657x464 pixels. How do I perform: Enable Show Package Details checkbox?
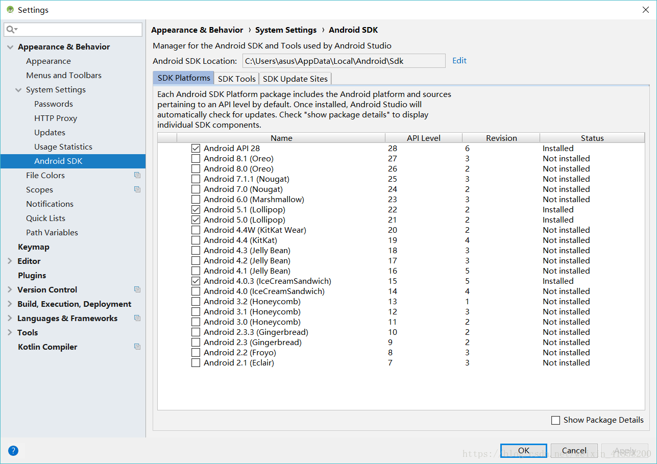click(x=556, y=420)
